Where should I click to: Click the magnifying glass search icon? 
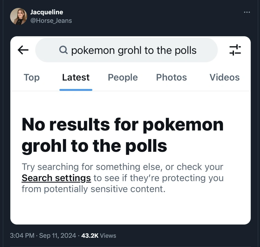63,50
